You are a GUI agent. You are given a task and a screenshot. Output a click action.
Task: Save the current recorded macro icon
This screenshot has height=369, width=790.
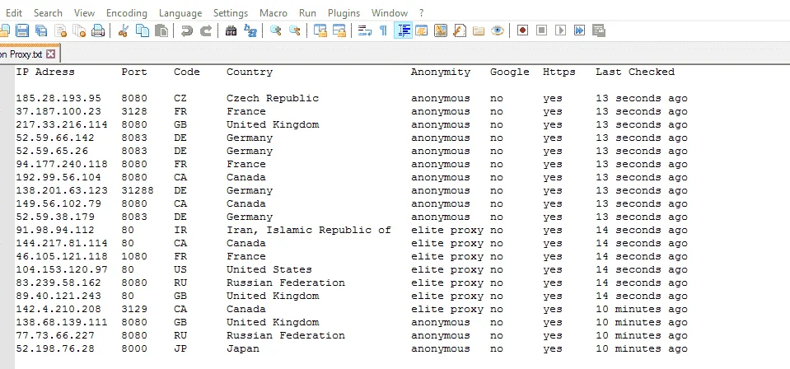tap(599, 30)
